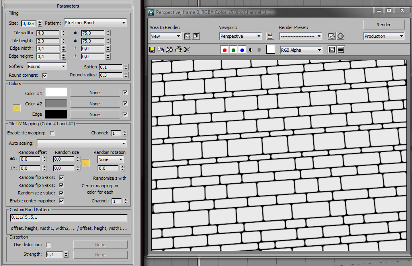The width and height of the screenshot is (412, 266).
Task: Save the rendered image with the floppy icon
Action: (152, 50)
